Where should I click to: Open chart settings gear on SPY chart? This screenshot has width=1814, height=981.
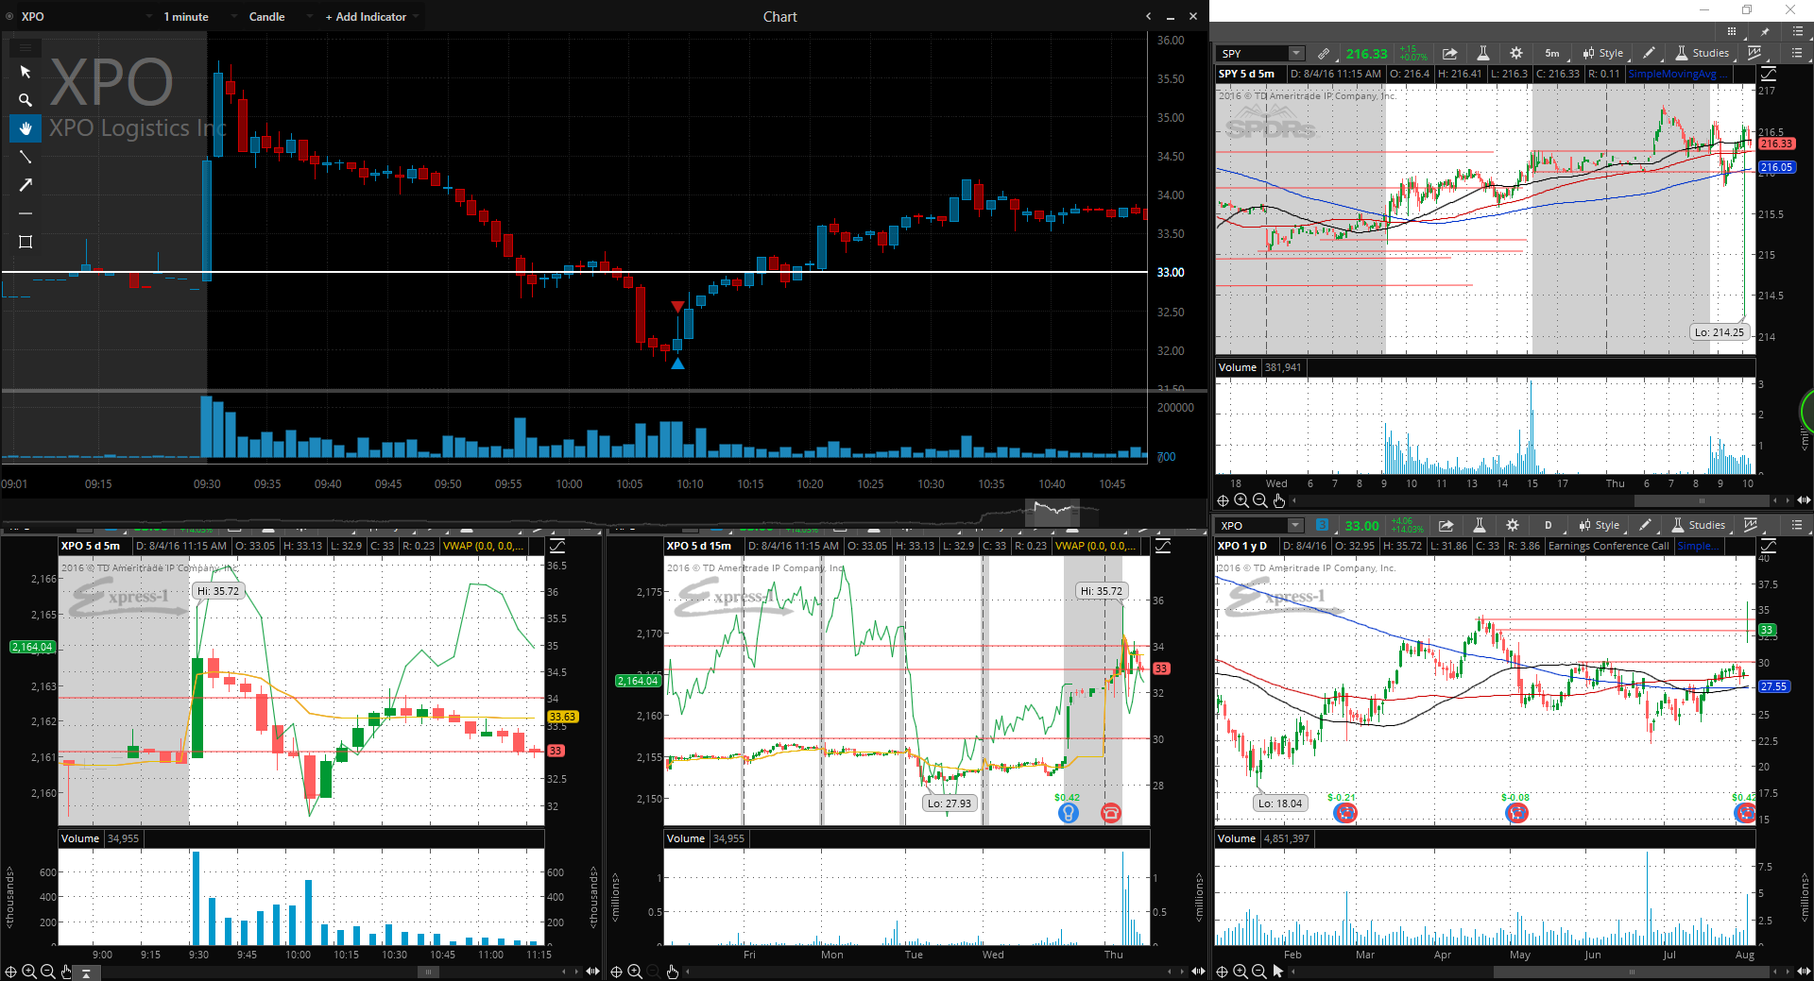pyautogui.click(x=1516, y=54)
